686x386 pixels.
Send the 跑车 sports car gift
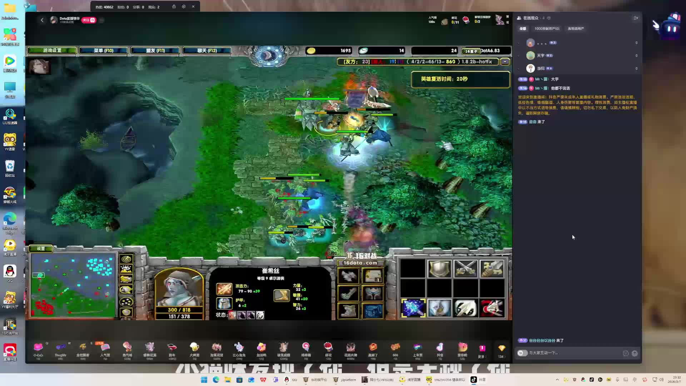(x=172, y=347)
